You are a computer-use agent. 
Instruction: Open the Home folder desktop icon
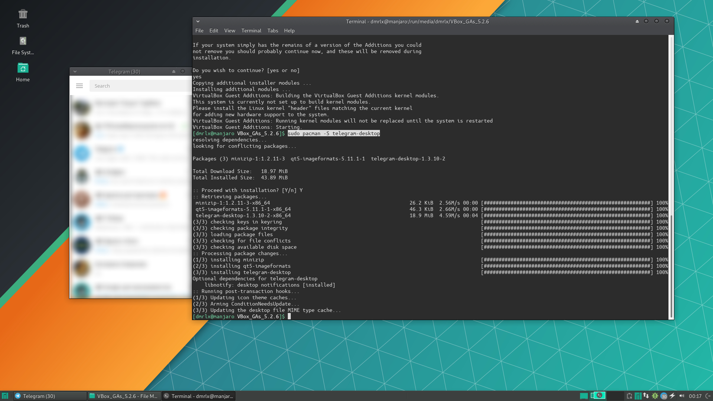[x=23, y=72]
